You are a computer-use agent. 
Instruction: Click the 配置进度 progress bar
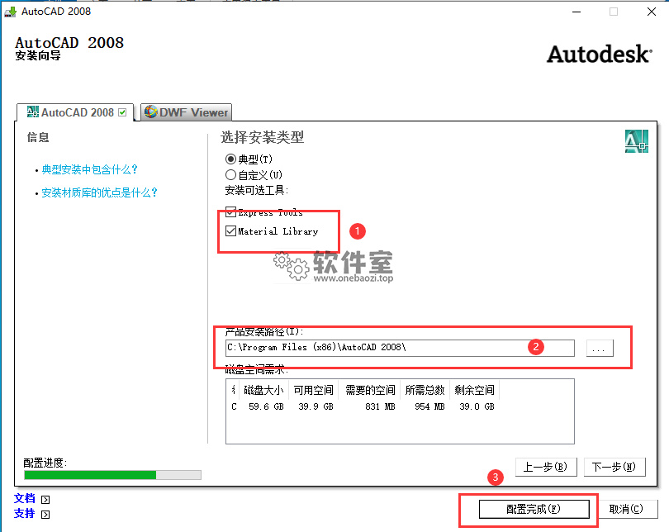[x=112, y=475]
